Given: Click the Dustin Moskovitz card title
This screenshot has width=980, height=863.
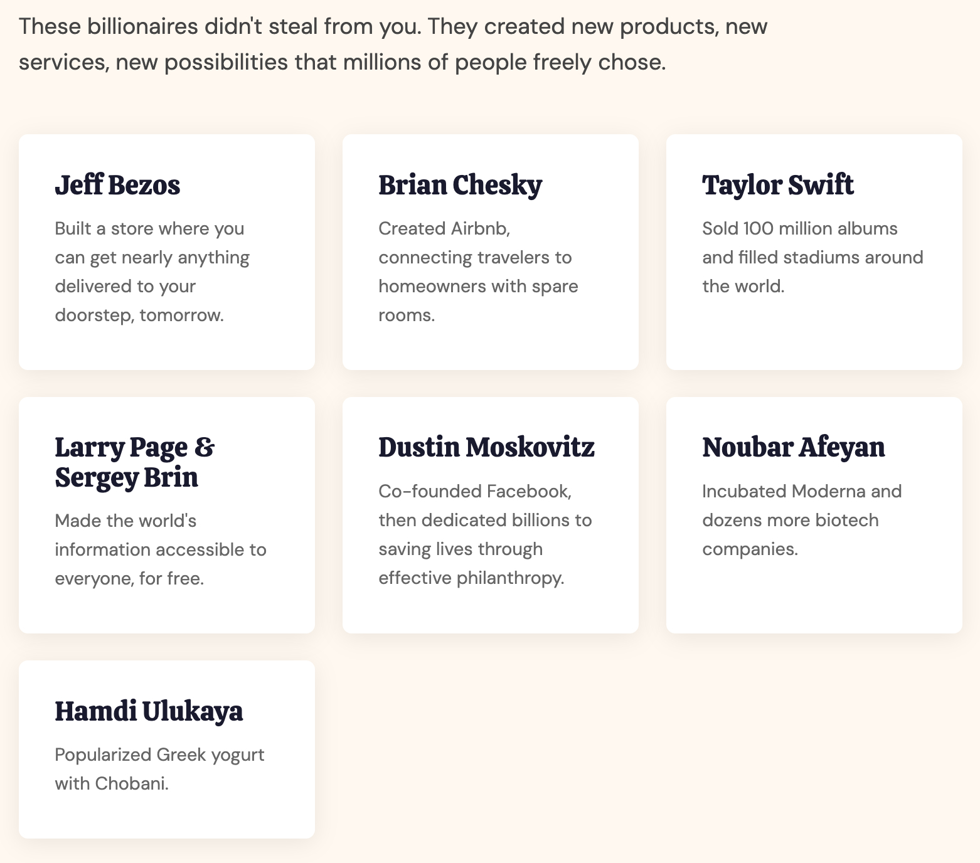Looking at the screenshot, I should coord(486,448).
